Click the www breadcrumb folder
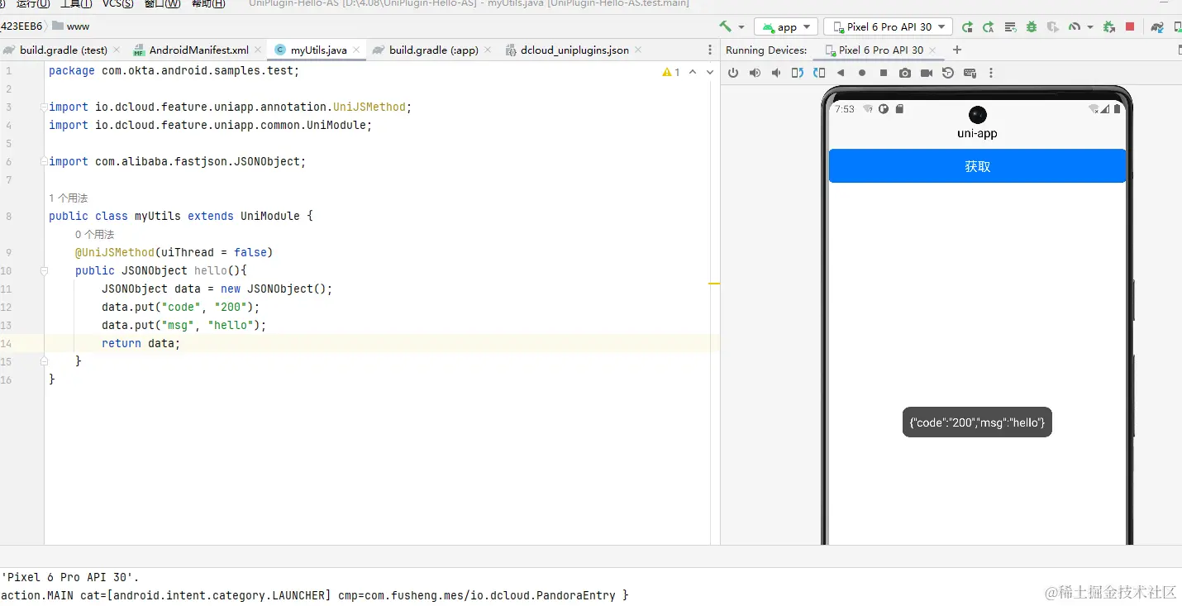This screenshot has width=1182, height=606. [71, 26]
